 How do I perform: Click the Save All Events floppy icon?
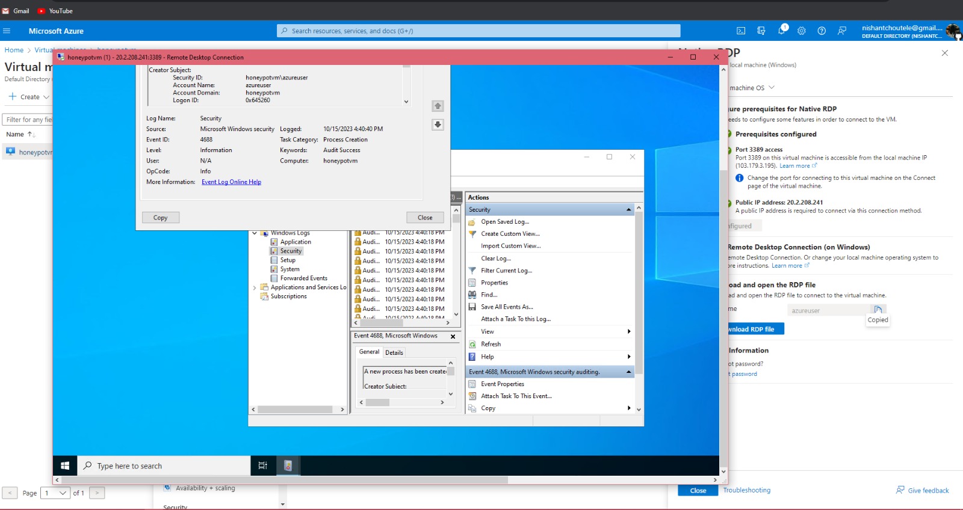[472, 307]
